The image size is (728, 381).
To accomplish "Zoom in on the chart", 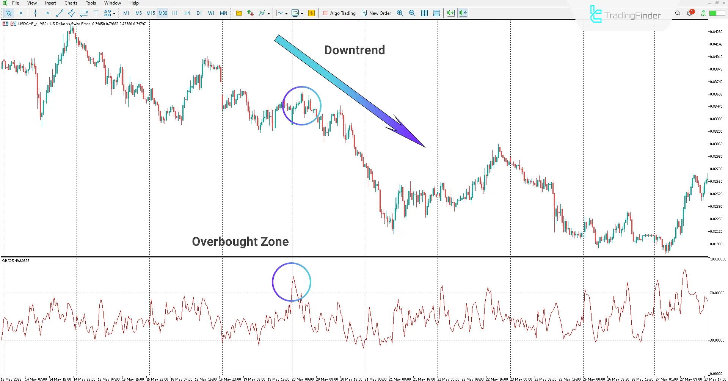I will 400,13.
